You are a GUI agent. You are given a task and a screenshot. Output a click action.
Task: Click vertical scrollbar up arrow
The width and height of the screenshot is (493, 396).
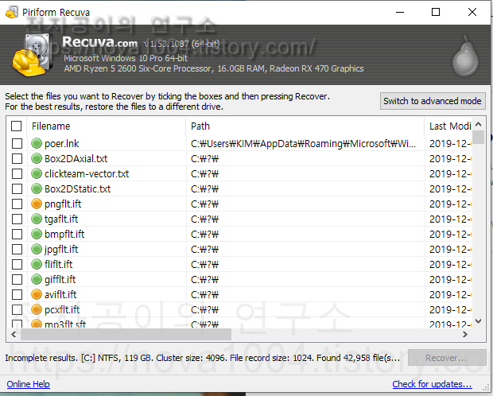point(478,124)
